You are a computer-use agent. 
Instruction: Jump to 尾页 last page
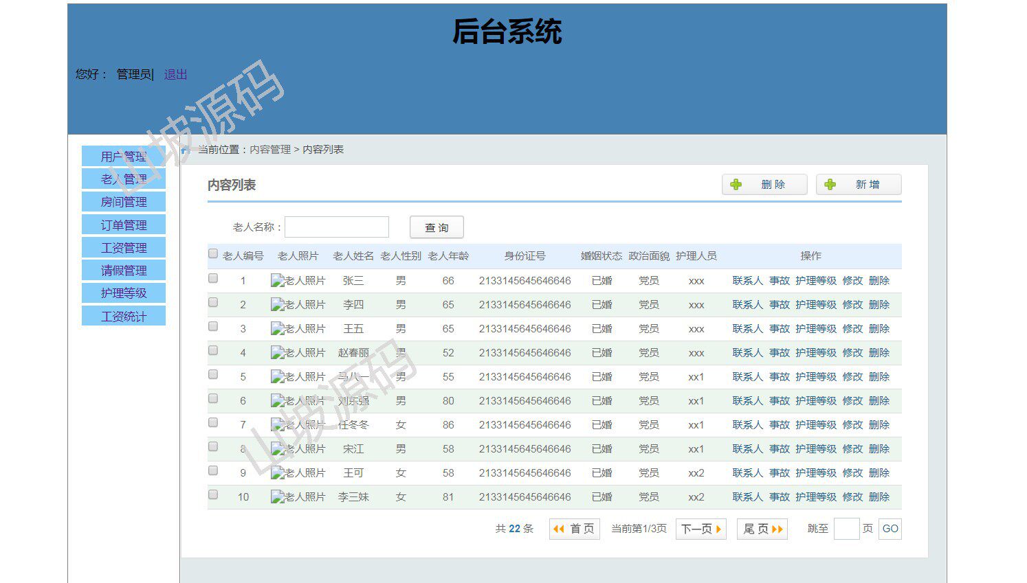click(x=762, y=529)
